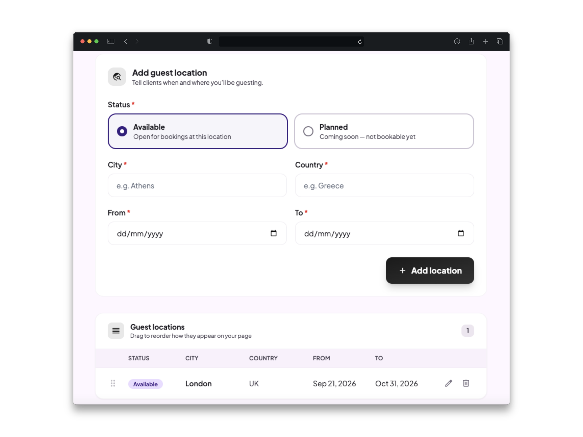Go back with the browser back arrow

point(126,41)
